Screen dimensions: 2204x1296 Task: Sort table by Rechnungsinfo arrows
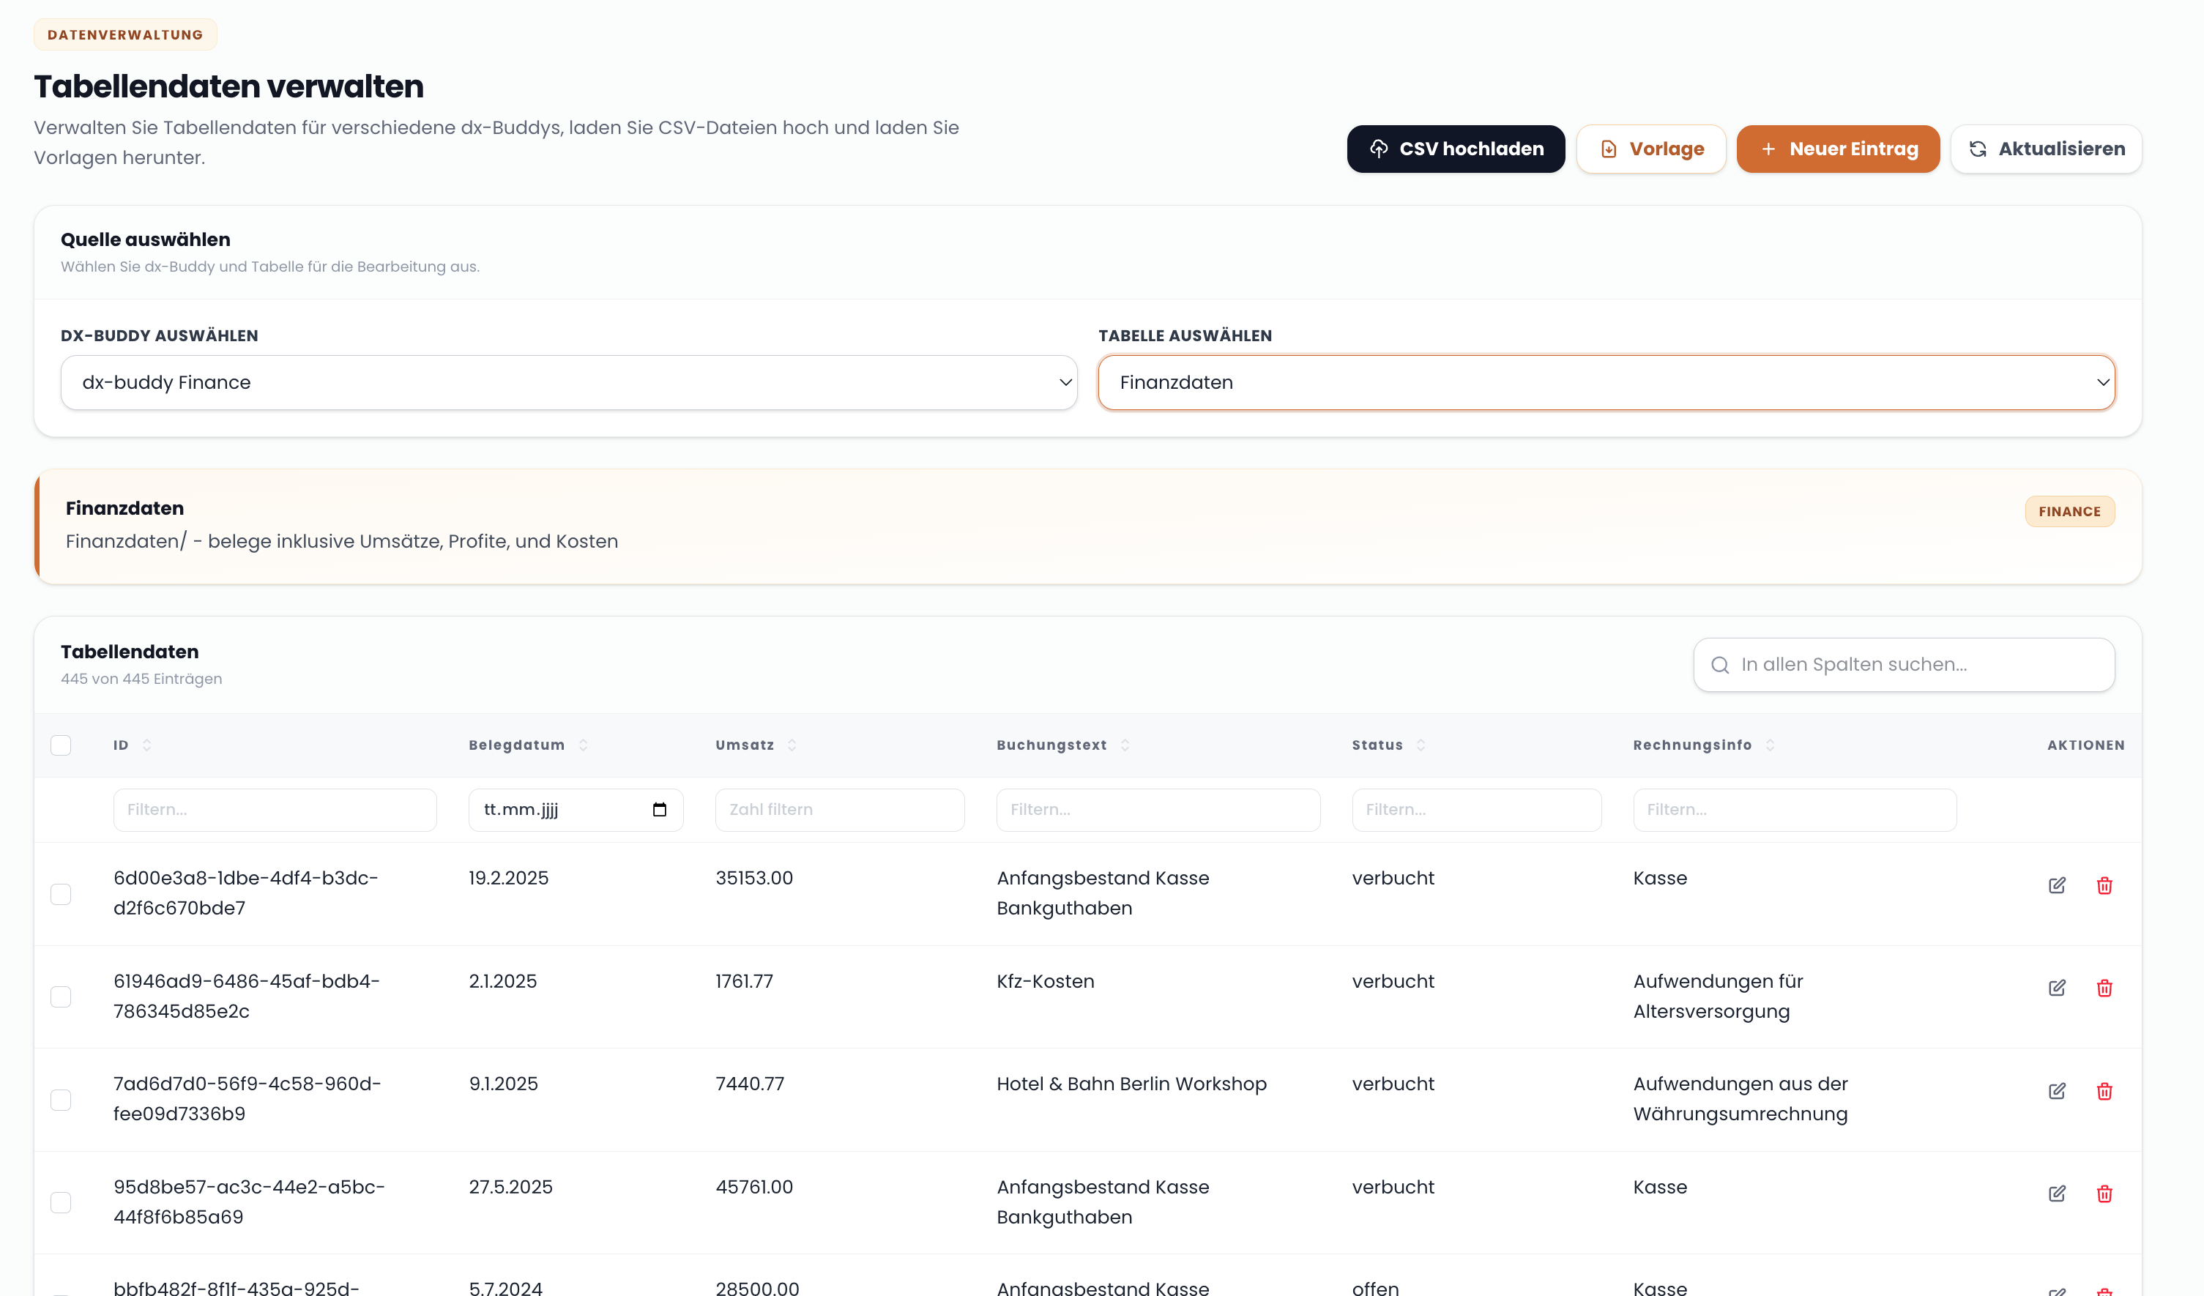click(x=1769, y=745)
